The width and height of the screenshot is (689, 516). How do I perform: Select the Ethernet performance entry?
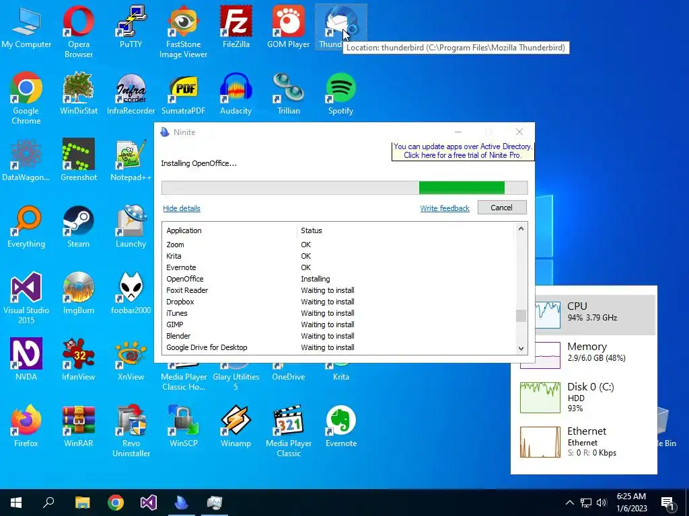click(x=585, y=442)
